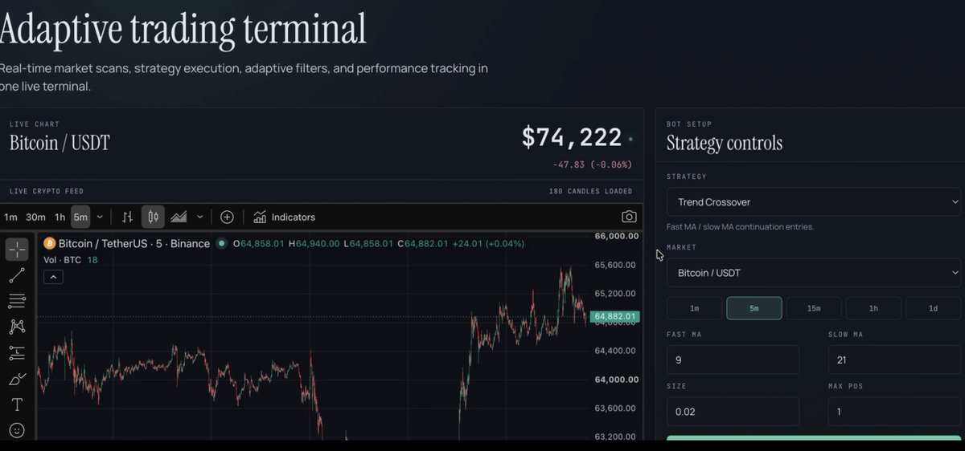Open the Trend Crossover strategy dropdown
Image resolution: width=965 pixels, height=451 pixels.
(814, 202)
